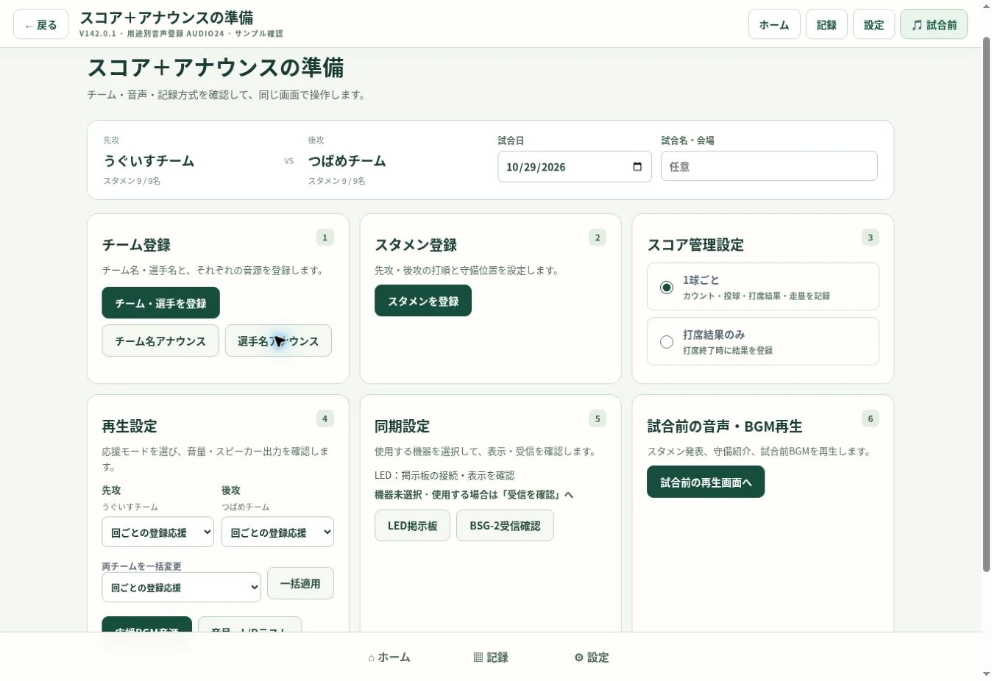Open the 後攻 cheer mode dropdown
Screen dimensions: 992x681
pyautogui.click(x=277, y=532)
